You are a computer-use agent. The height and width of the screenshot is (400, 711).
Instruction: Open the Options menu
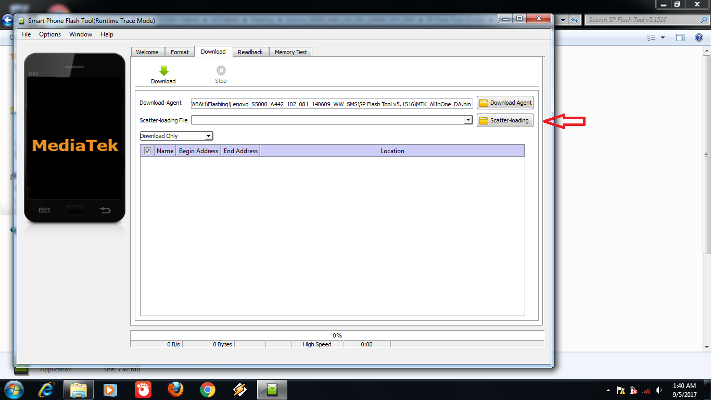click(x=49, y=34)
